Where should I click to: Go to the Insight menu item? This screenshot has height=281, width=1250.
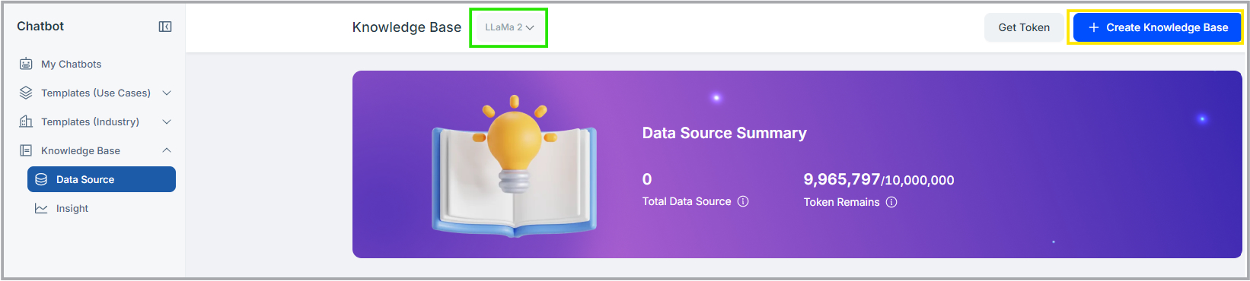click(x=101, y=208)
